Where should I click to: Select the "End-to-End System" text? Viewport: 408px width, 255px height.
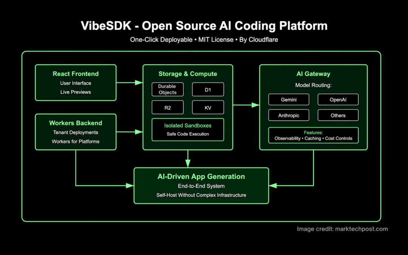(201, 186)
